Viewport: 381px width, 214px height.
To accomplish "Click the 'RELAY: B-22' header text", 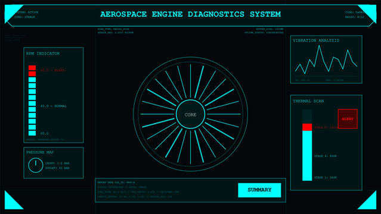I will pos(355,17).
